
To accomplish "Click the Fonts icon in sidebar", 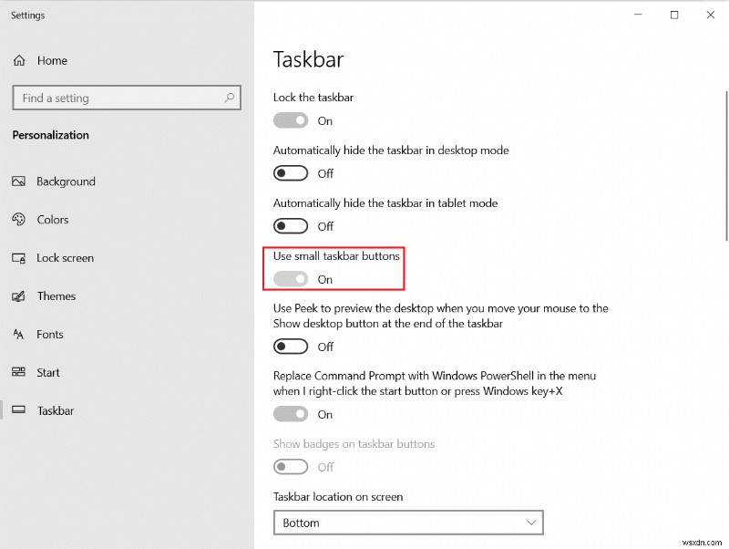I will point(18,335).
